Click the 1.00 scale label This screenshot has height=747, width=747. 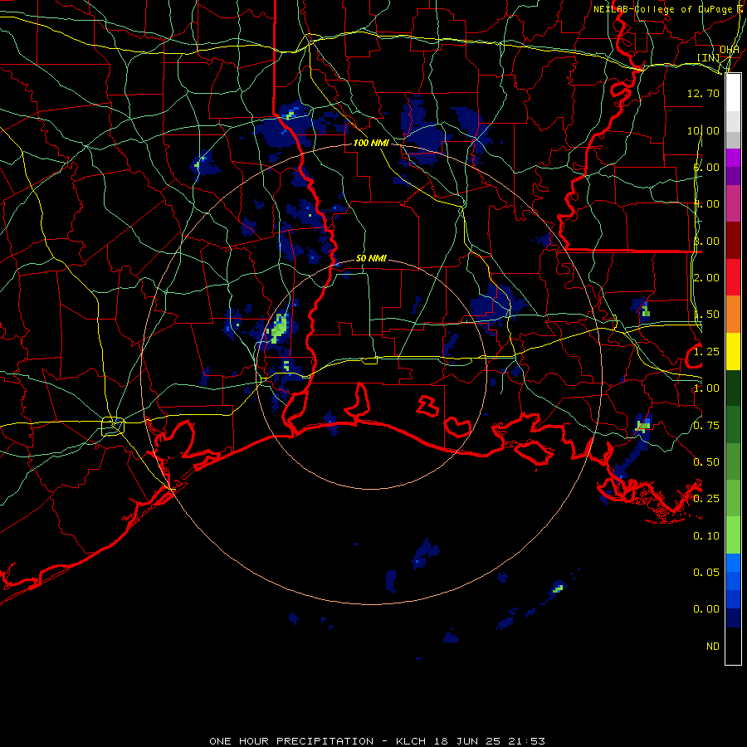pos(706,388)
